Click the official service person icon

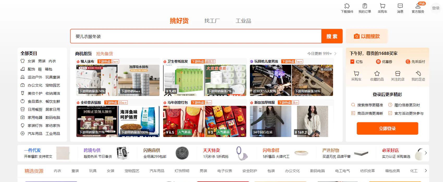pos(418,6)
